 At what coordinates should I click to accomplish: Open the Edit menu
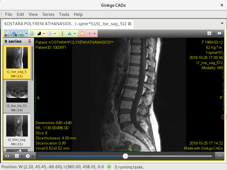pos(20,14)
